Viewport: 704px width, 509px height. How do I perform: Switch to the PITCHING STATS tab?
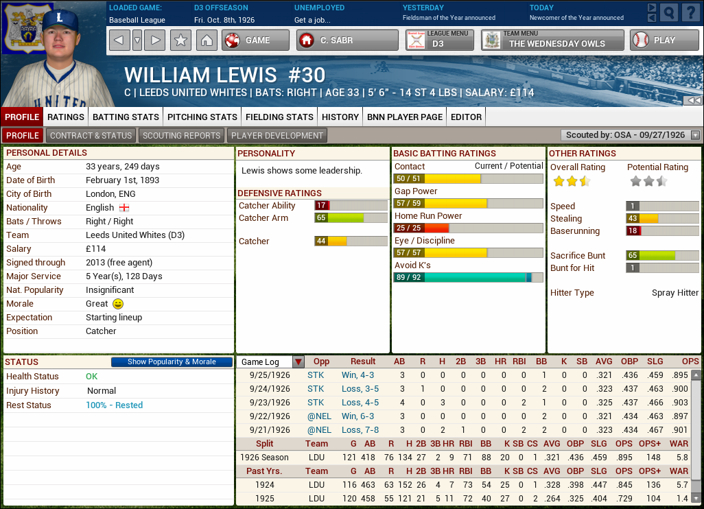(202, 117)
